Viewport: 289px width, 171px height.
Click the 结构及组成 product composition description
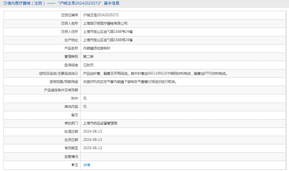coord(155,73)
